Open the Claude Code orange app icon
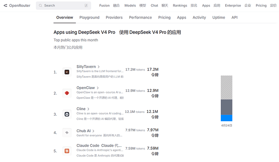Screen dimensions: 279x162 tap(67, 151)
